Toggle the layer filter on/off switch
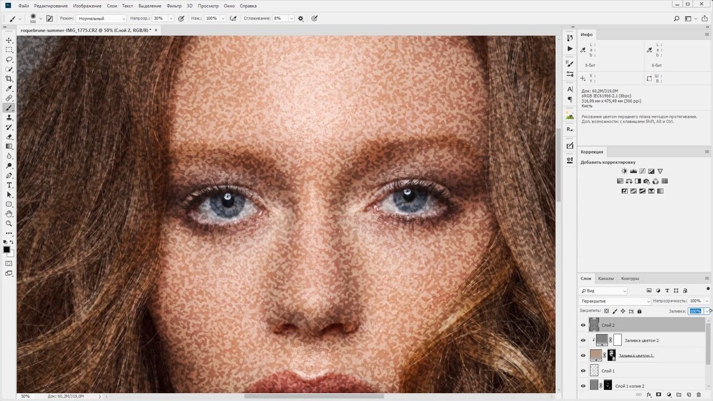This screenshot has width=713, height=401. click(708, 289)
